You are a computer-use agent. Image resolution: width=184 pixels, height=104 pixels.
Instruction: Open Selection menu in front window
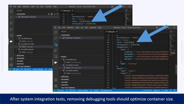70,27
